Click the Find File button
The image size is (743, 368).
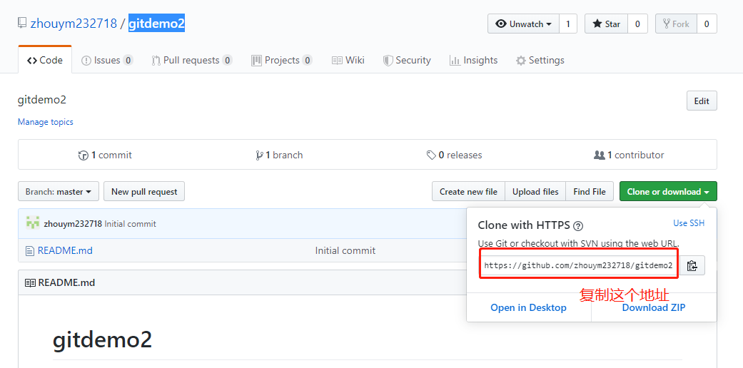point(590,191)
